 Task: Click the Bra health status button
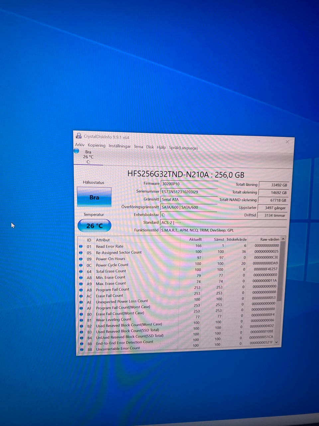94,197
